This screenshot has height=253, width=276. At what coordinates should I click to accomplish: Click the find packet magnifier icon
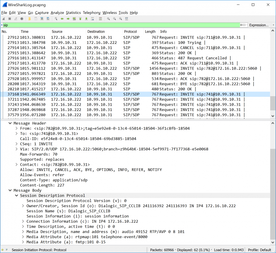[x=56, y=19]
